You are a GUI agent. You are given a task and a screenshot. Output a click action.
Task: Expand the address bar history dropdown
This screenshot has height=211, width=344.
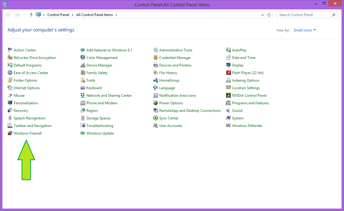tap(262, 15)
